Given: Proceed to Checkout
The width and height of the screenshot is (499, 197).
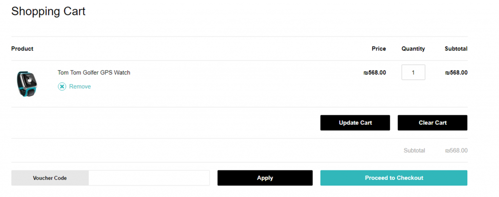Looking at the screenshot, I should [394, 178].
